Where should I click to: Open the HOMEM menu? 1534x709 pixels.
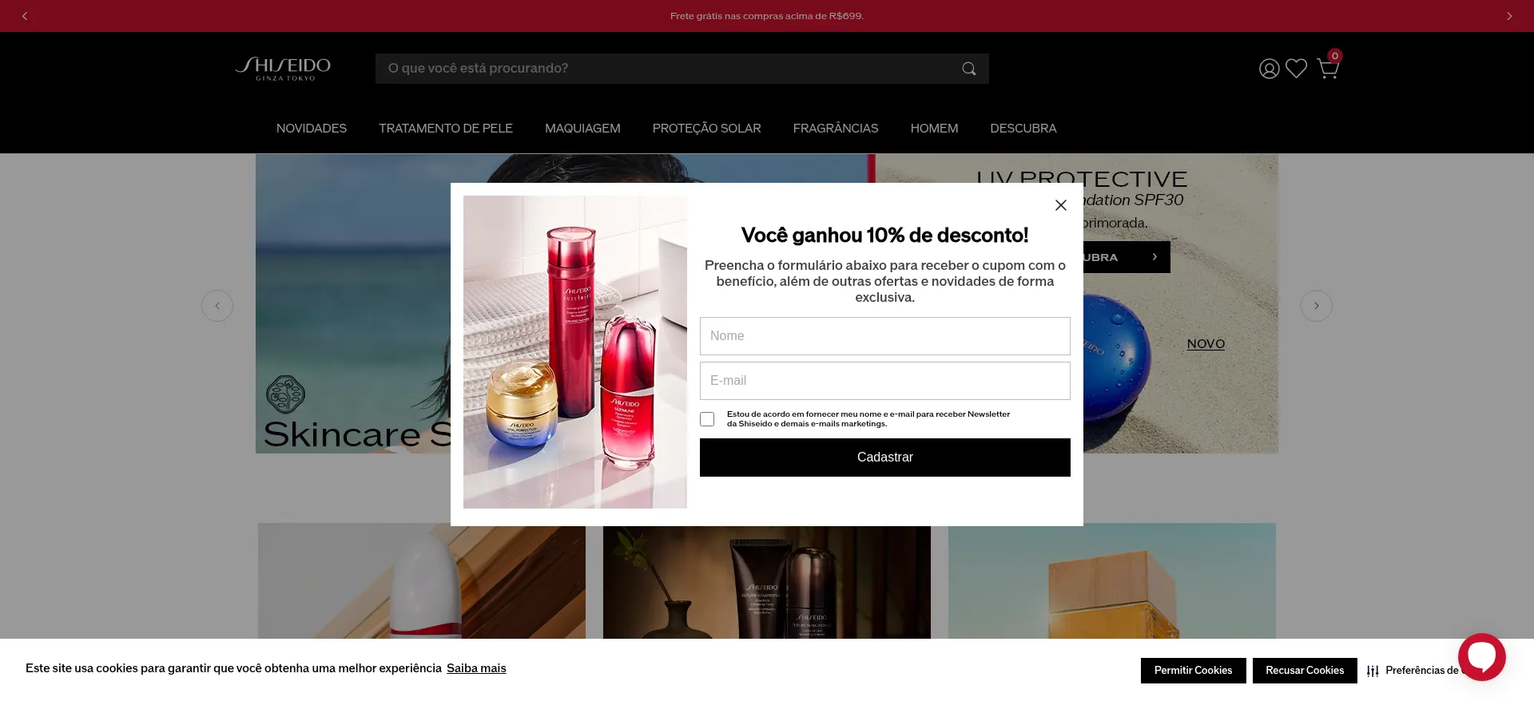934,129
